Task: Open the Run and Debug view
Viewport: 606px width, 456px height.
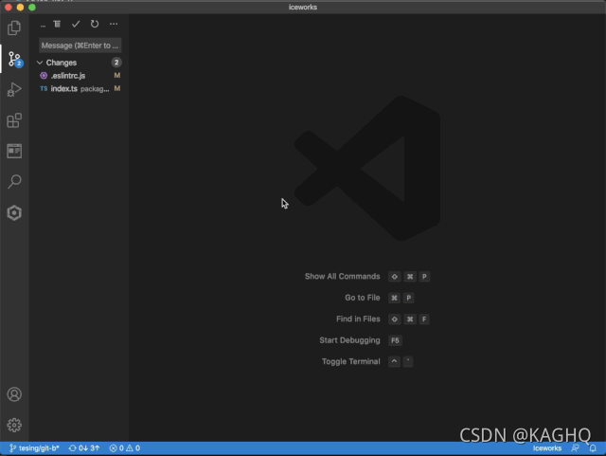Action: tap(14, 89)
